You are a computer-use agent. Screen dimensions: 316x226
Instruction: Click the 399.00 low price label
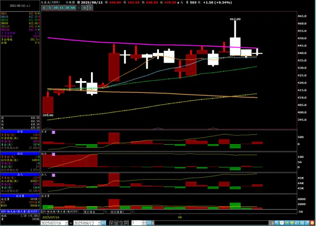[48, 115]
